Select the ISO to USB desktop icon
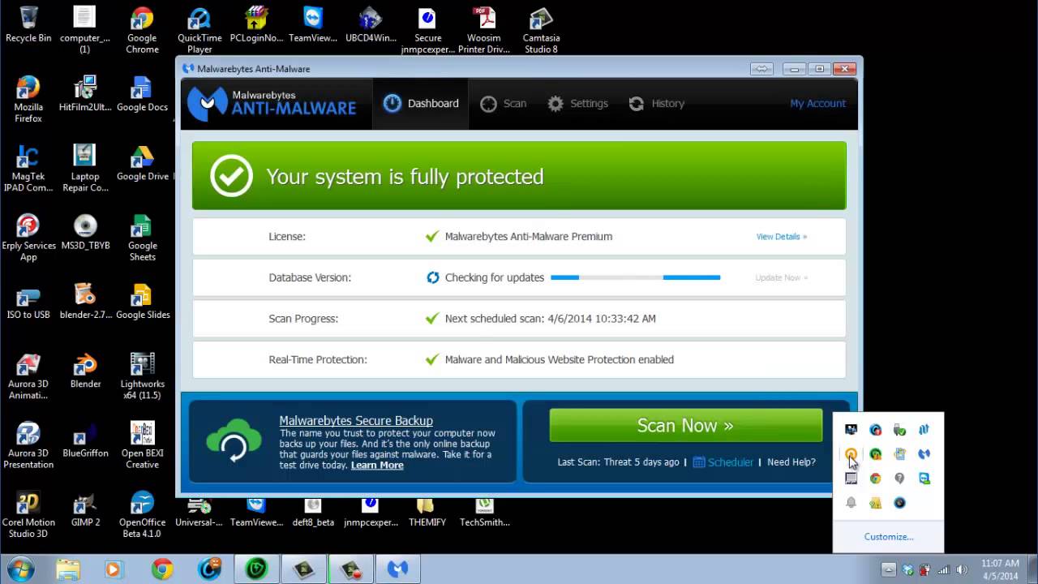 [28, 302]
